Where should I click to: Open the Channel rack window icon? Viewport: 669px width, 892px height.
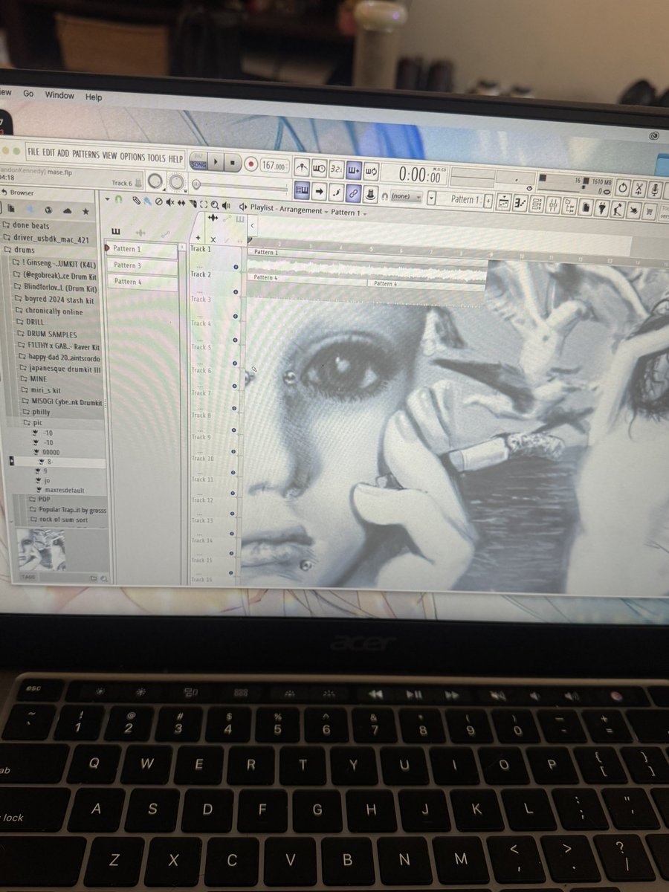click(x=537, y=204)
